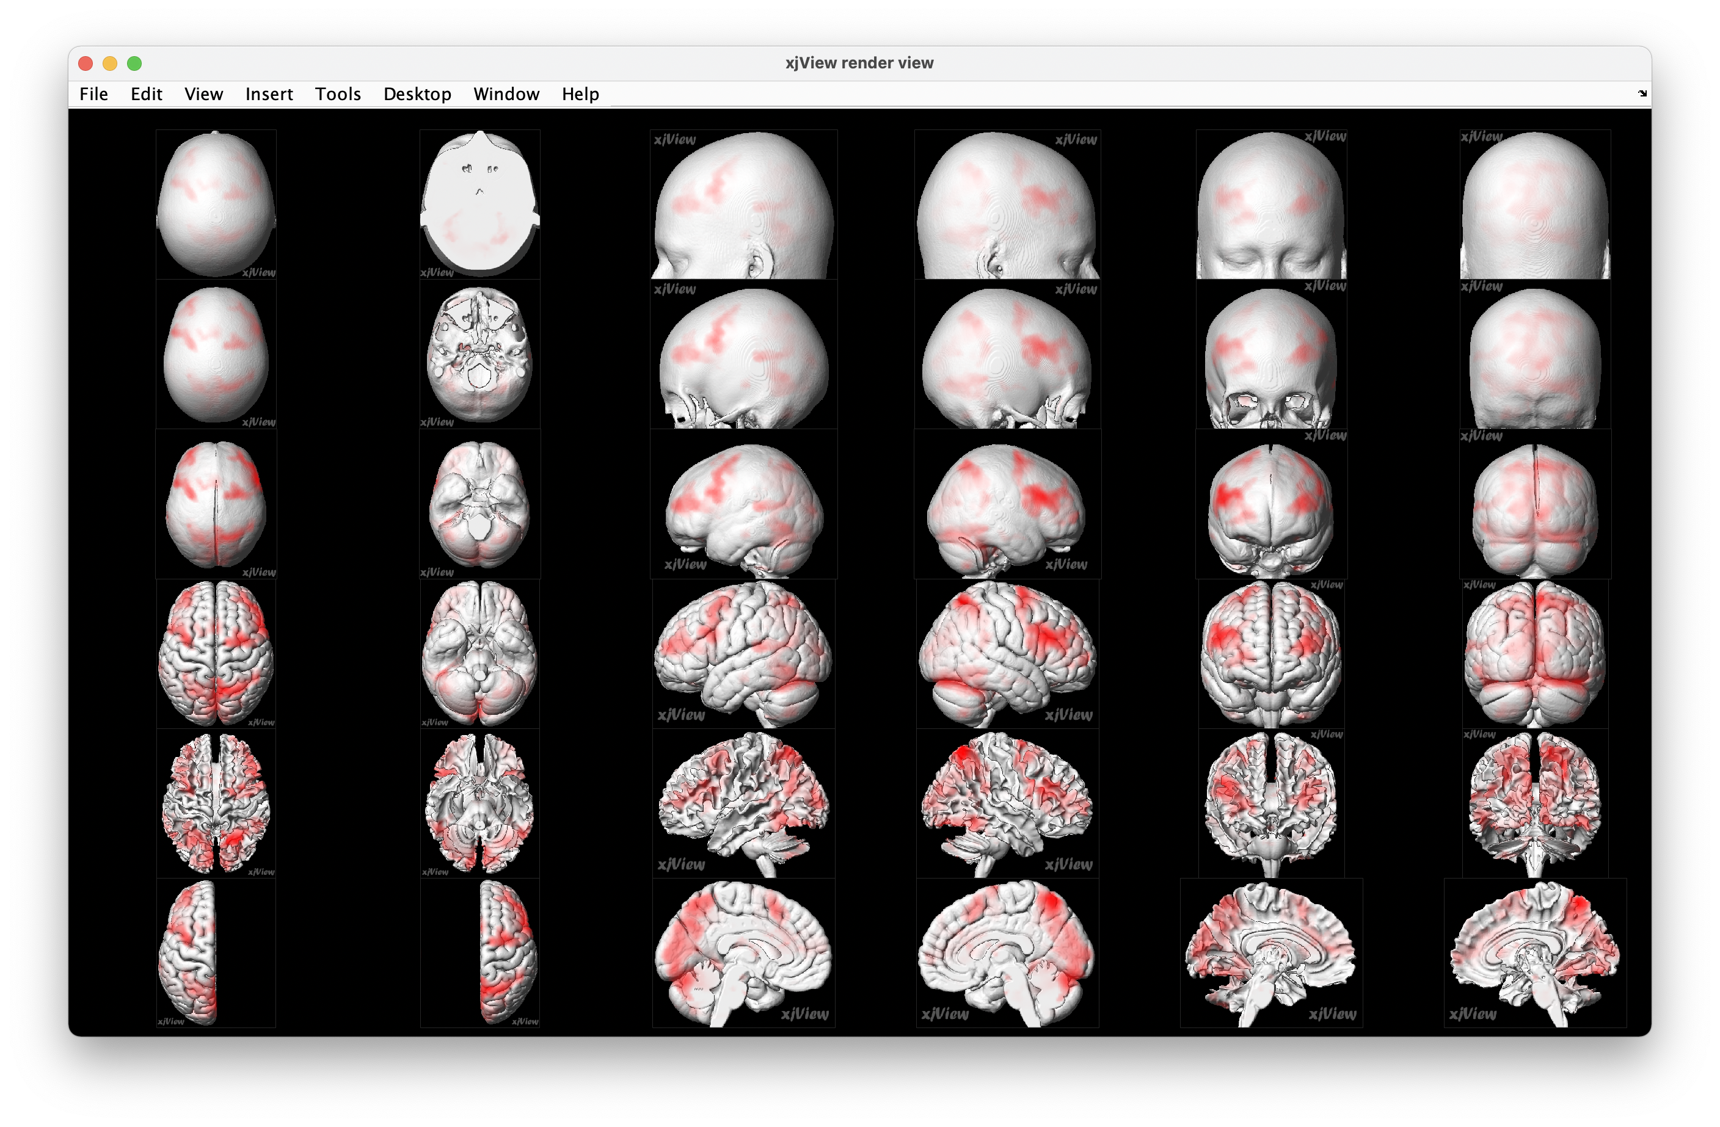
Task: Open the Desktop menu
Action: 417,94
